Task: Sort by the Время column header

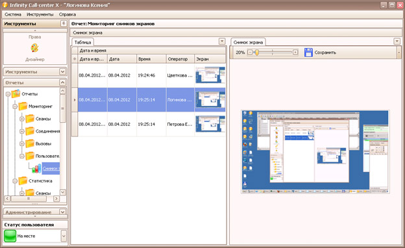Action: coord(151,59)
